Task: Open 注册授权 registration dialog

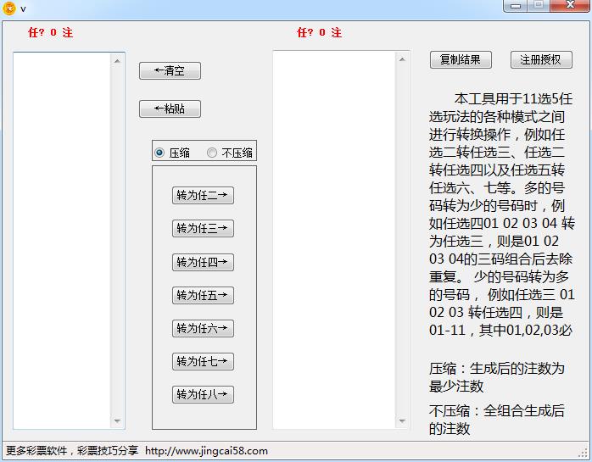Action: (x=540, y=59)
